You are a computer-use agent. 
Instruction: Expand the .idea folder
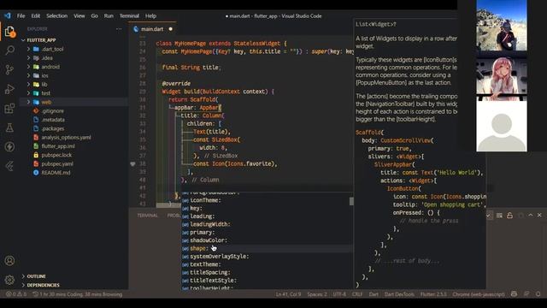point(28,58)
